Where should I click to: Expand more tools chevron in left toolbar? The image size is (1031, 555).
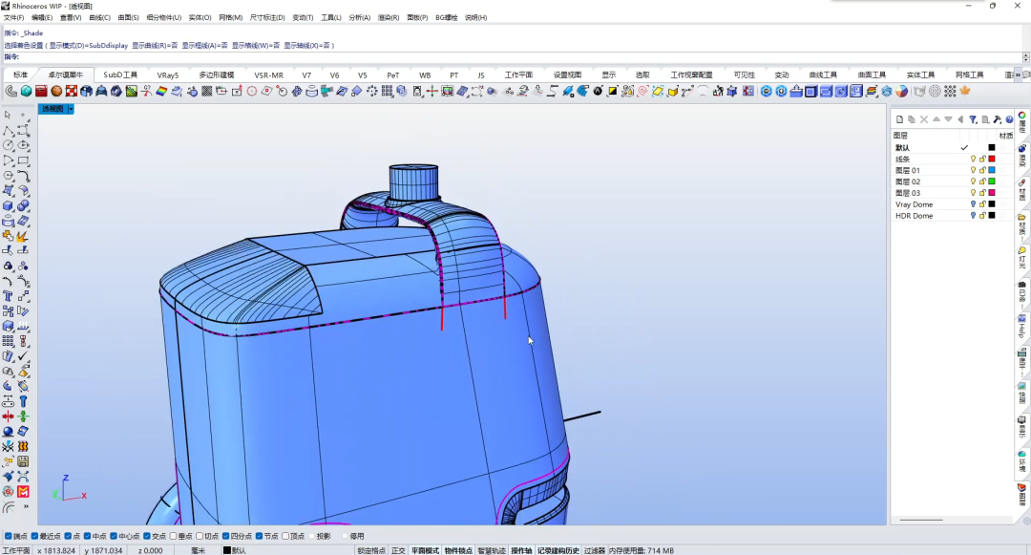[x=27, y=507]
